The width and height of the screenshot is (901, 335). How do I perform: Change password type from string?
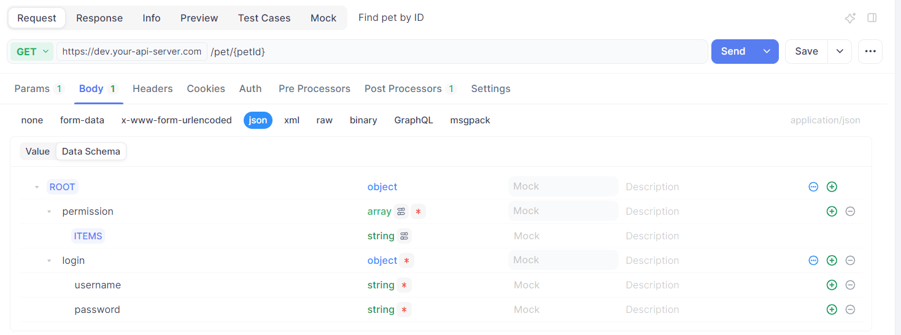381,309
